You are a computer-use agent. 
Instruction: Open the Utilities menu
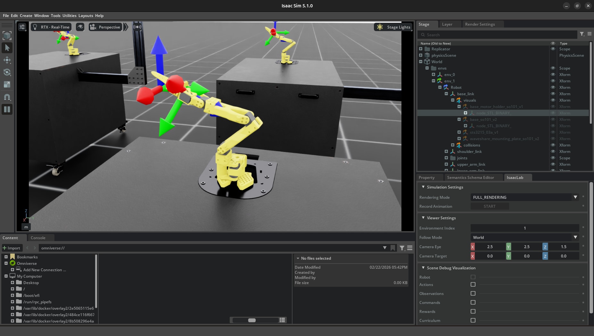point(69,15)
